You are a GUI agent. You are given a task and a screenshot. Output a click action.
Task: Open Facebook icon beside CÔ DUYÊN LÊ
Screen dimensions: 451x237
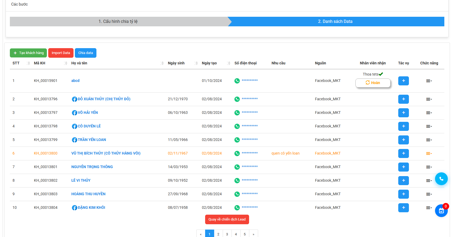coord(75,126)
